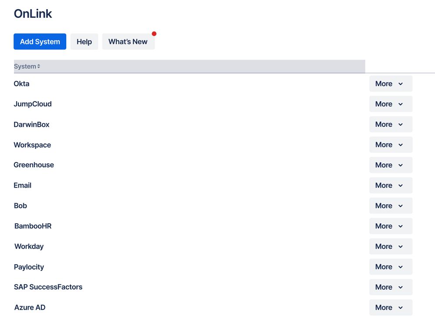This screenshot has width=435, height=321.
Task: Click the OnLink page title
Action: coord(33,13)
